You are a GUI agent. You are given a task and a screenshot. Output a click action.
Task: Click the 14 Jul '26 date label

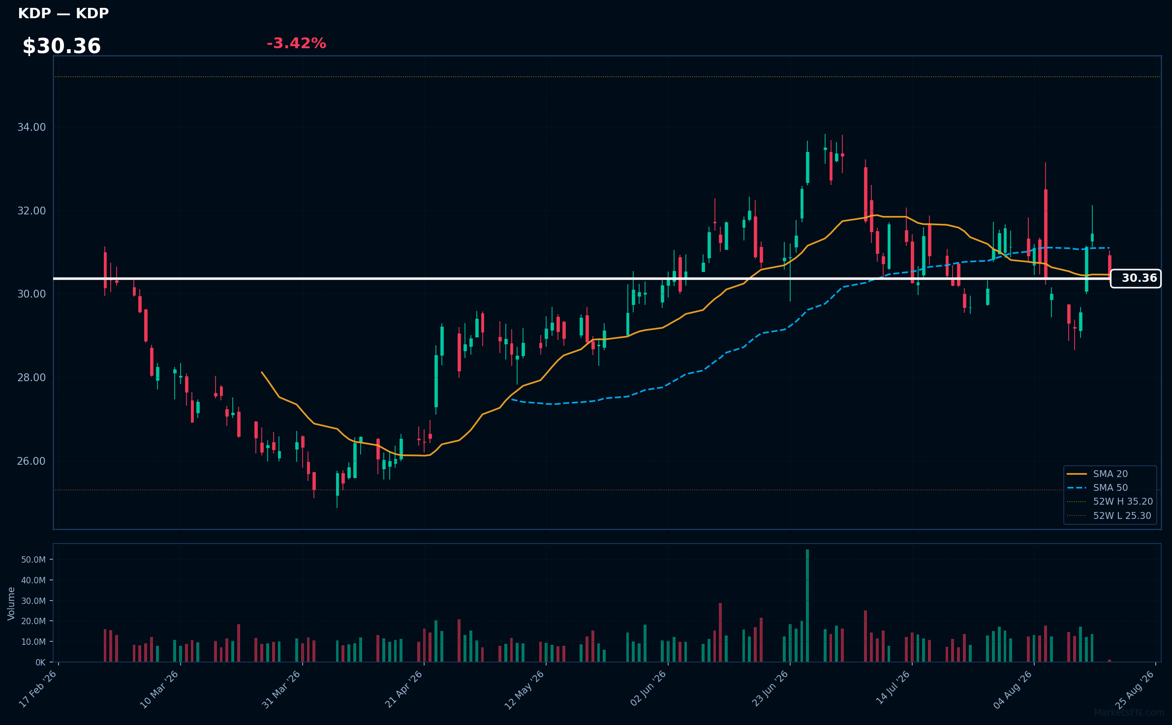(894, 688)
